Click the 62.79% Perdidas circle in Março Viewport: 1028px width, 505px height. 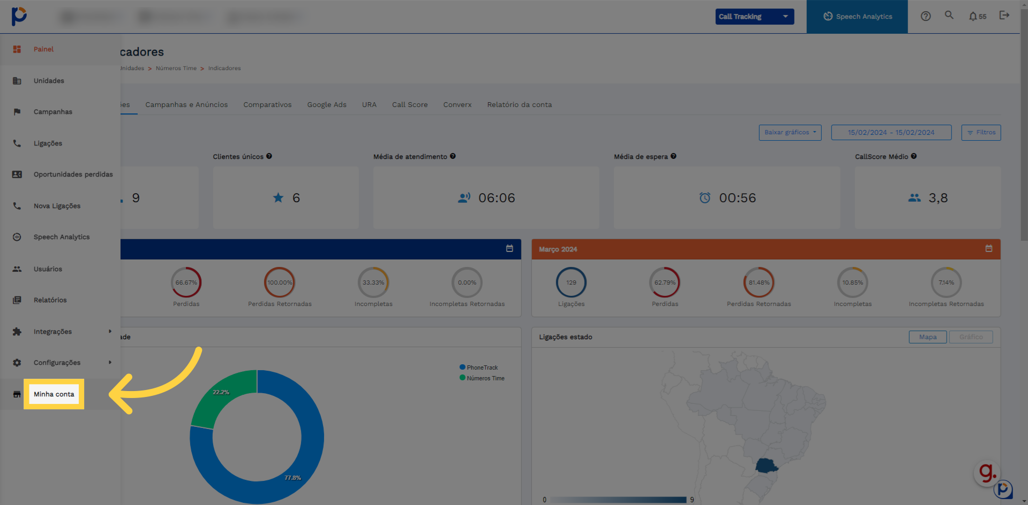click(665, 282)
